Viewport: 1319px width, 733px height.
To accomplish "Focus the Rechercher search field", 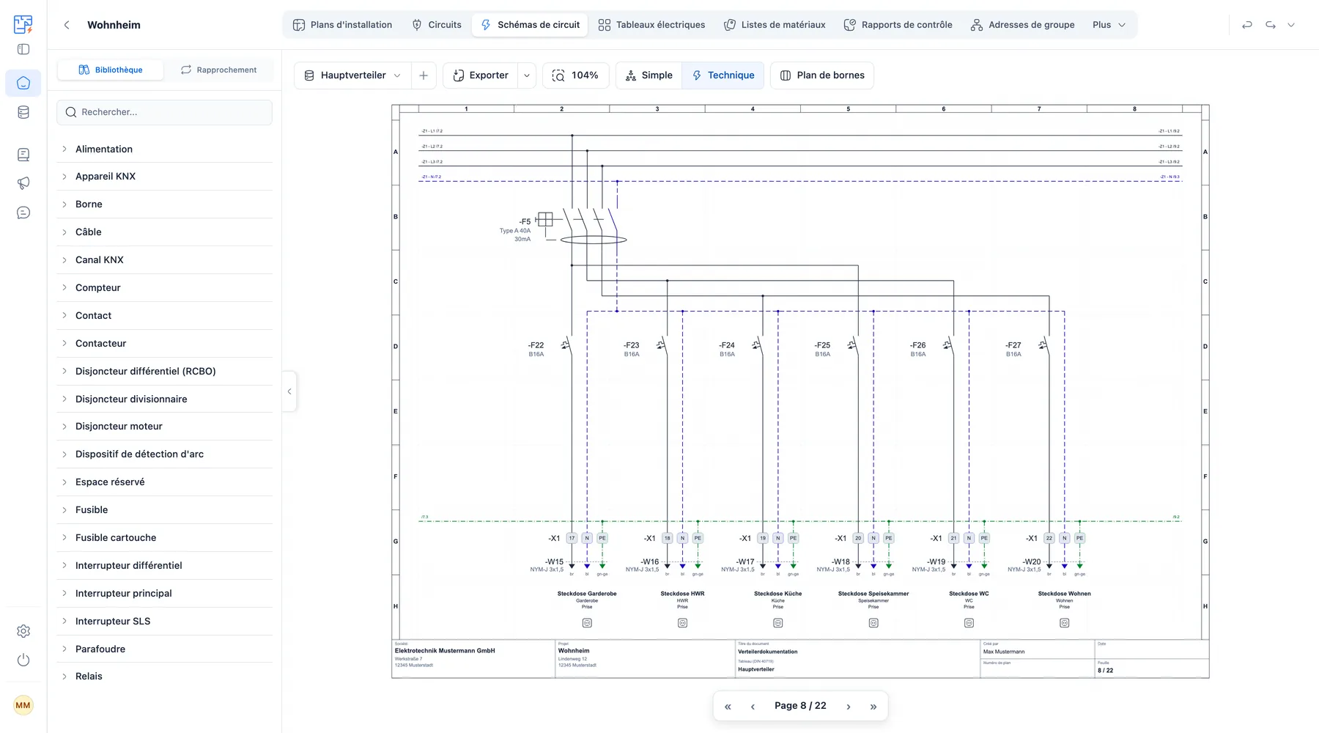I will point(164,112).
